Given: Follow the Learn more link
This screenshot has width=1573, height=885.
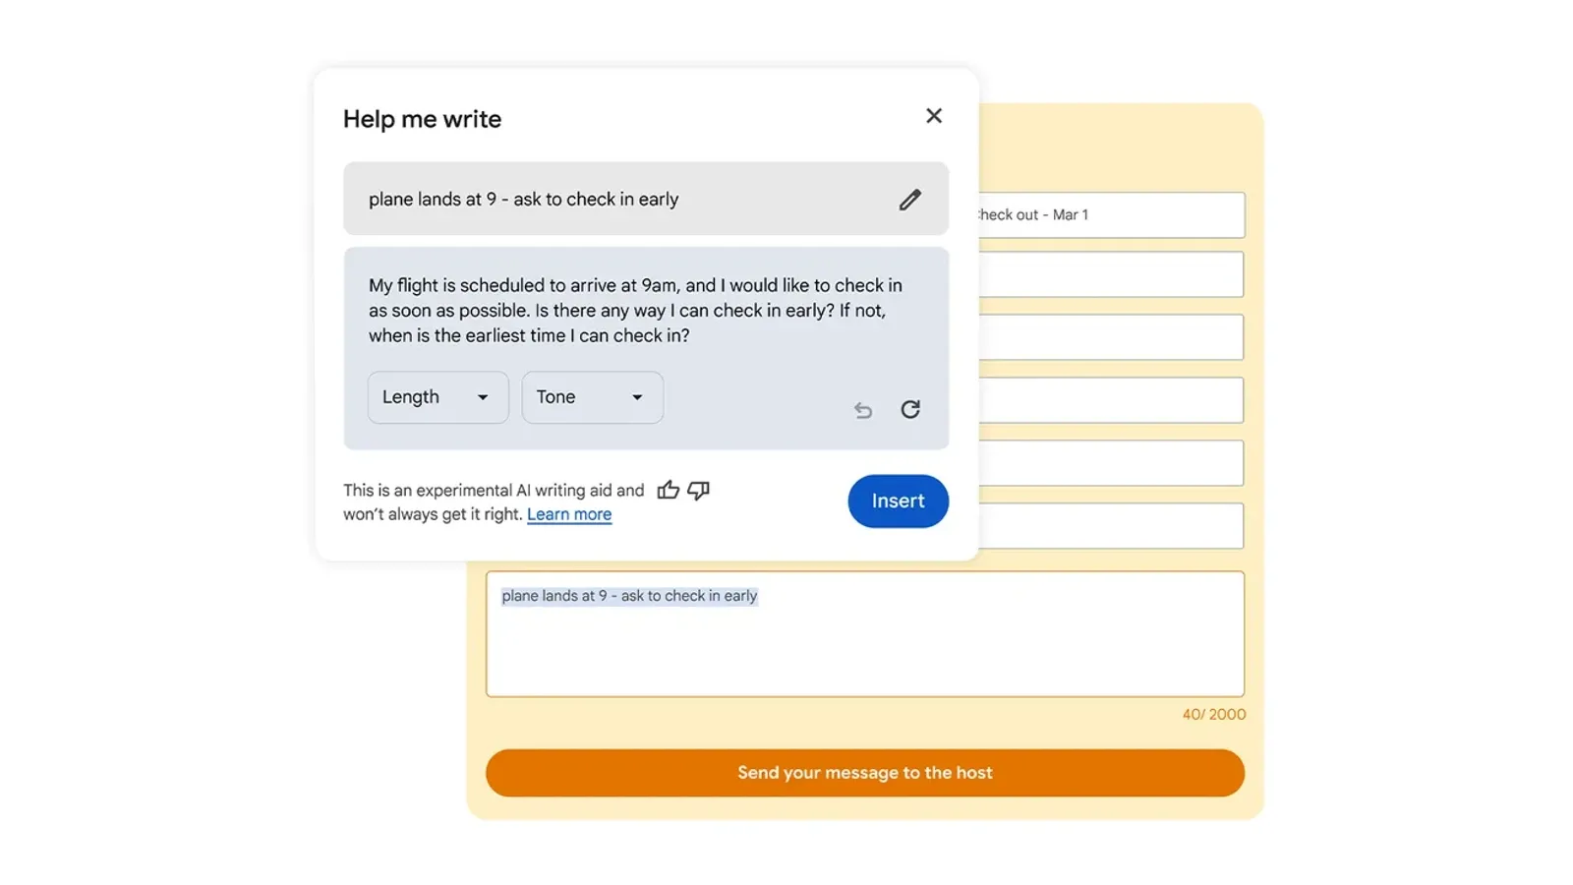Looking at the screenshot, I should click(569, 514).
